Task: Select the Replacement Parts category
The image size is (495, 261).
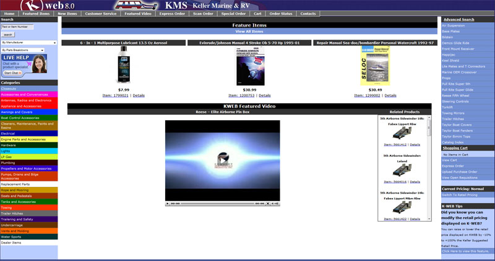Action: [x=28, y=184]
